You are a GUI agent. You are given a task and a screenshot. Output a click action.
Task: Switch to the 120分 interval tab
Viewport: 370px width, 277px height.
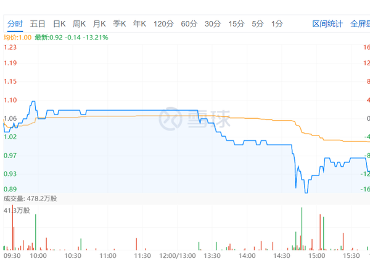click(163, 24)
